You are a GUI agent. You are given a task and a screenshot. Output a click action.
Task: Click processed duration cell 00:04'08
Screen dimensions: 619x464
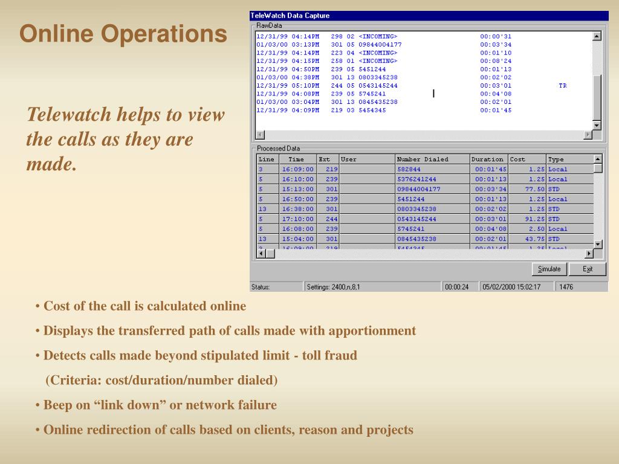tap(489, 229)
